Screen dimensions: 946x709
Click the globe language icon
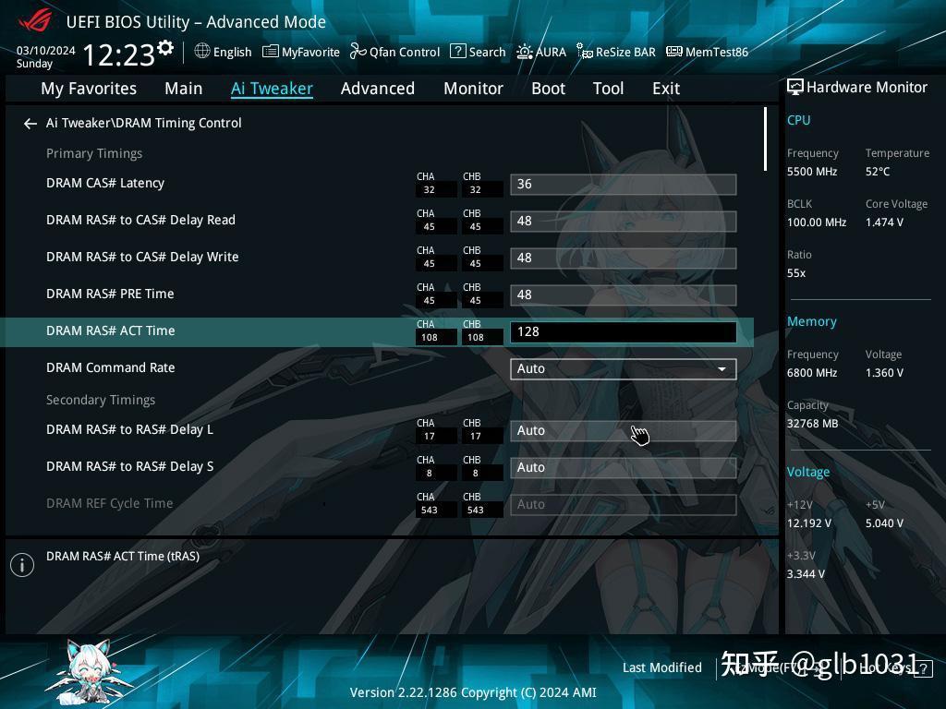click(x=202, y=52)
